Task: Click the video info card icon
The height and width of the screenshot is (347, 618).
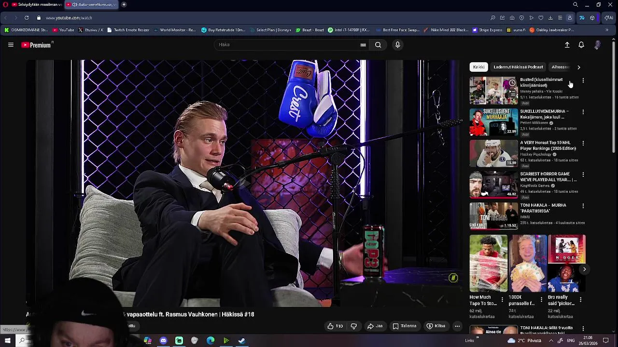Action: tap(453, 278)
